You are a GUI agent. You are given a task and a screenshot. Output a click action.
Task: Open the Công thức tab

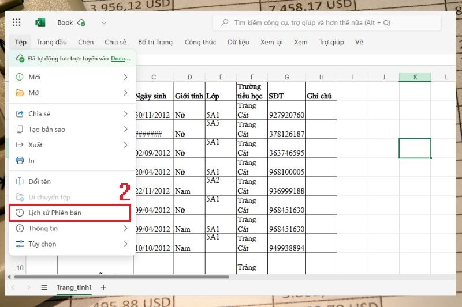[200, 42]
